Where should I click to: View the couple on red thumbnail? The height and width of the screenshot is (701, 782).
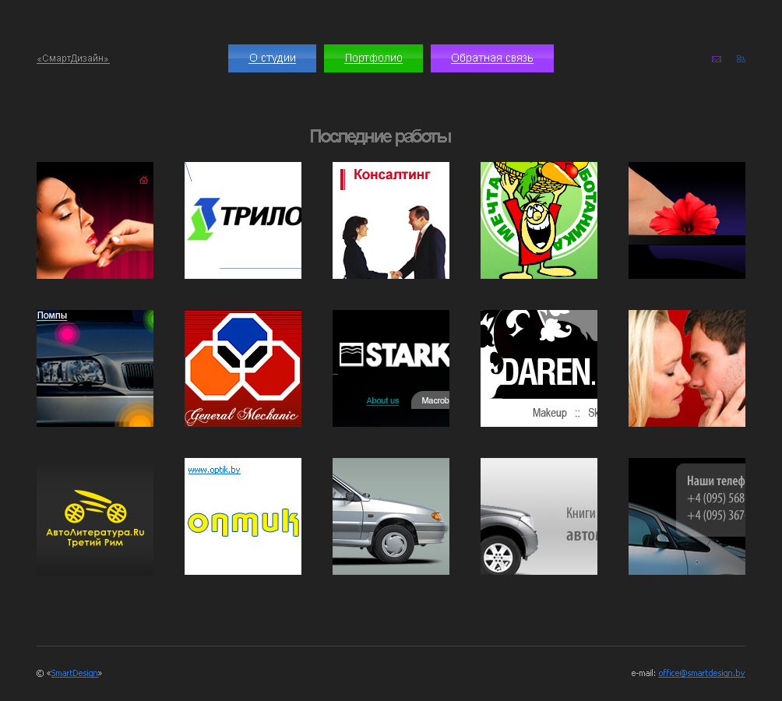point(687,368)
